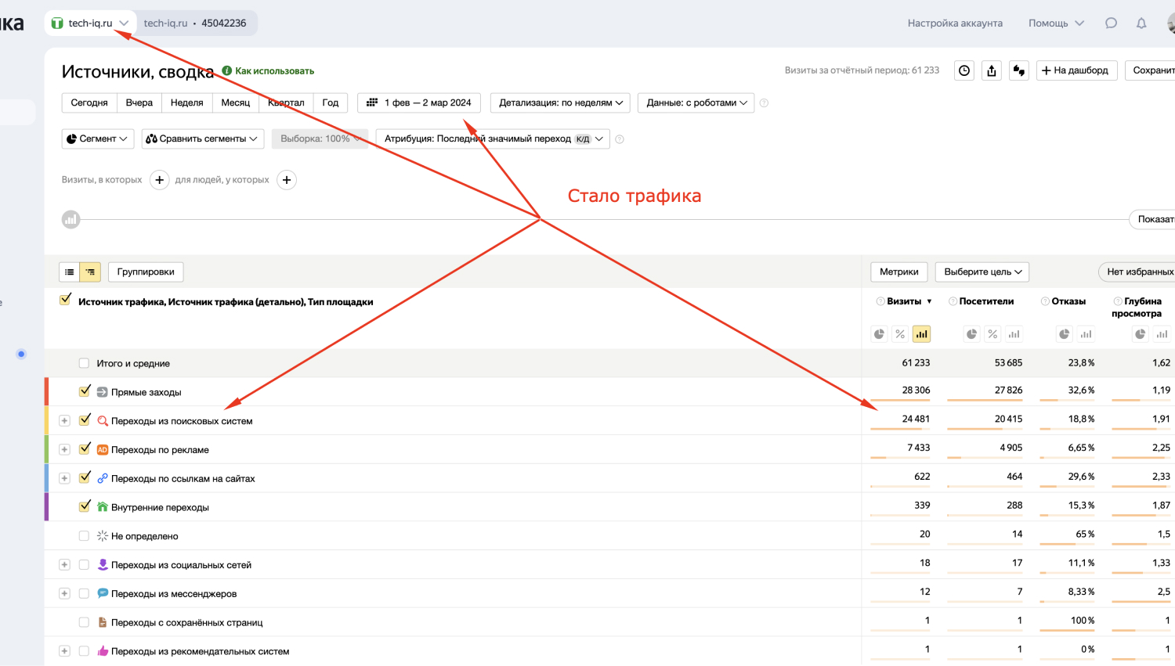The image size is (1175, 666).
Task: Check the Не определено checkbox
Action: 84,536
